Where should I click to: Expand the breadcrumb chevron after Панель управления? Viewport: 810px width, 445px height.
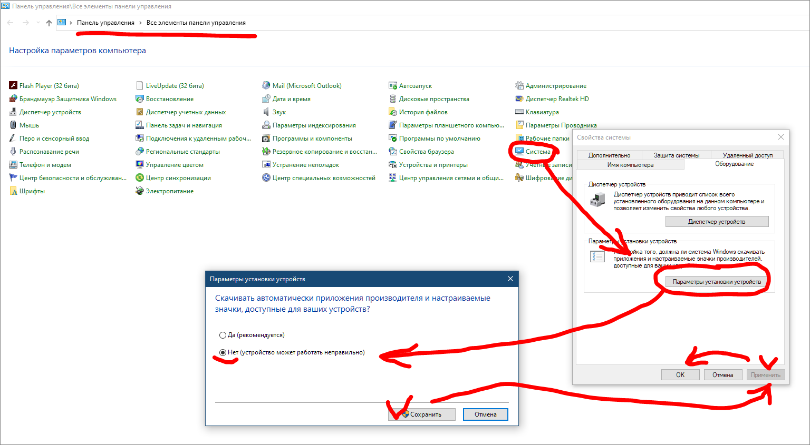(140, 23)
